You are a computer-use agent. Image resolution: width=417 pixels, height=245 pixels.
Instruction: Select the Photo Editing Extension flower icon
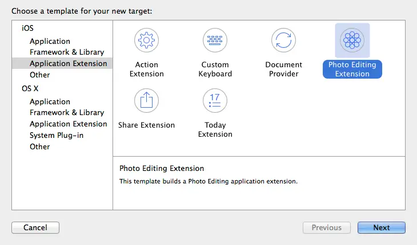coord(352,40)
